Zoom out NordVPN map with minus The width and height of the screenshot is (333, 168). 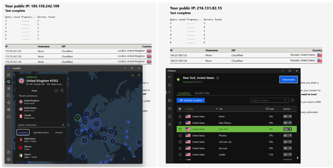click(x=134, y=160)
